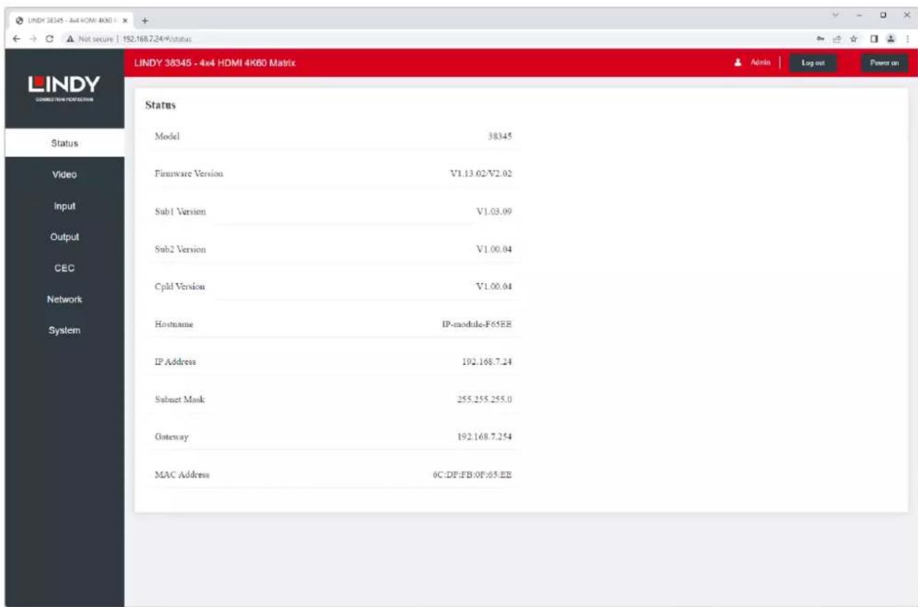Click the Subnet Mask label
This screenshot has height=607, width=918.
[181, 400]
